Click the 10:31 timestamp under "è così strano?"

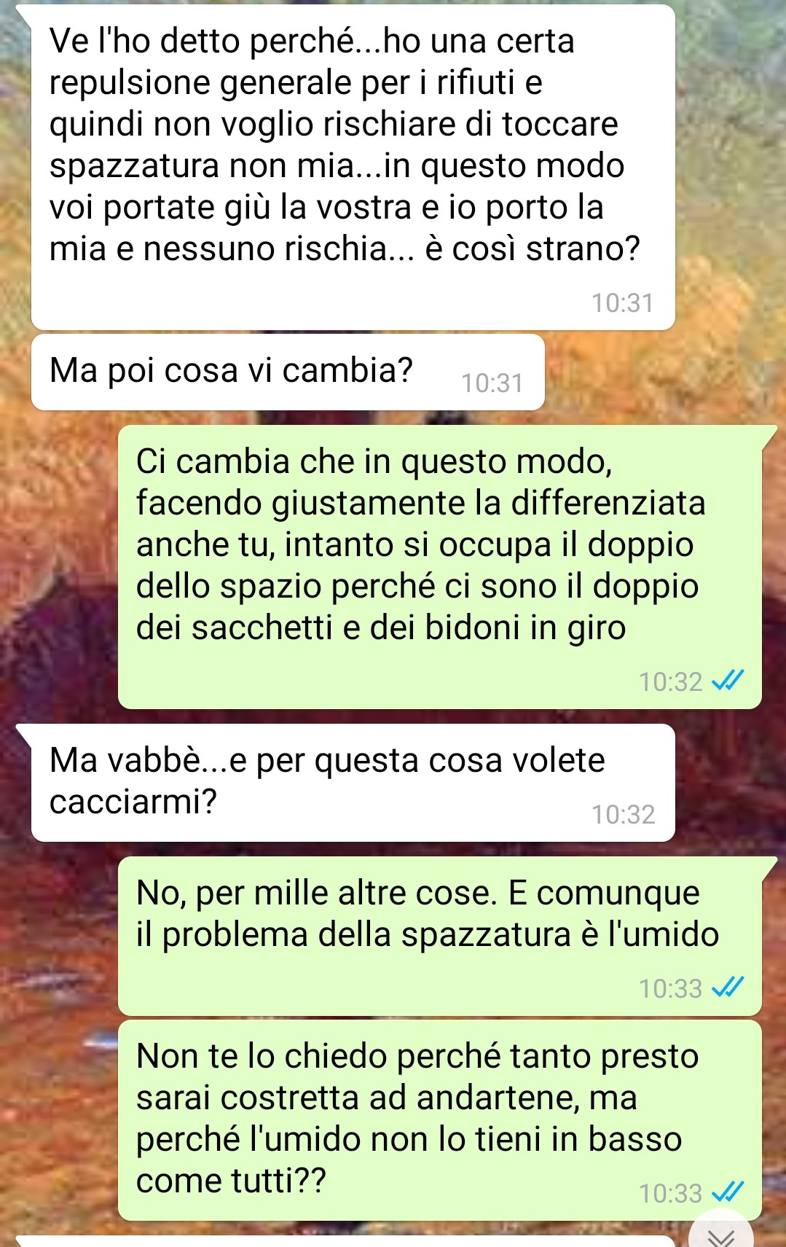pos(623,302)
